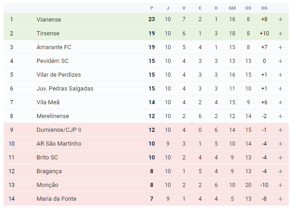Expand the Vianense row plus icon
Screen dimensions: 291x209
[x=280, y=19]
